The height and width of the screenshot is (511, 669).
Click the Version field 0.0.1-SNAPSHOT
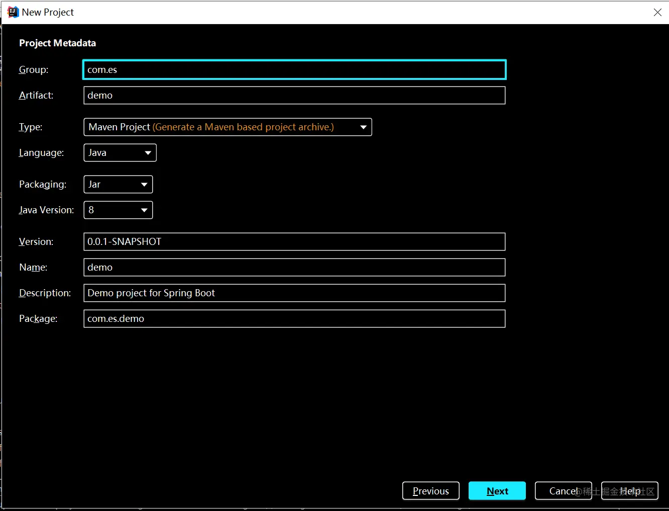294,241
